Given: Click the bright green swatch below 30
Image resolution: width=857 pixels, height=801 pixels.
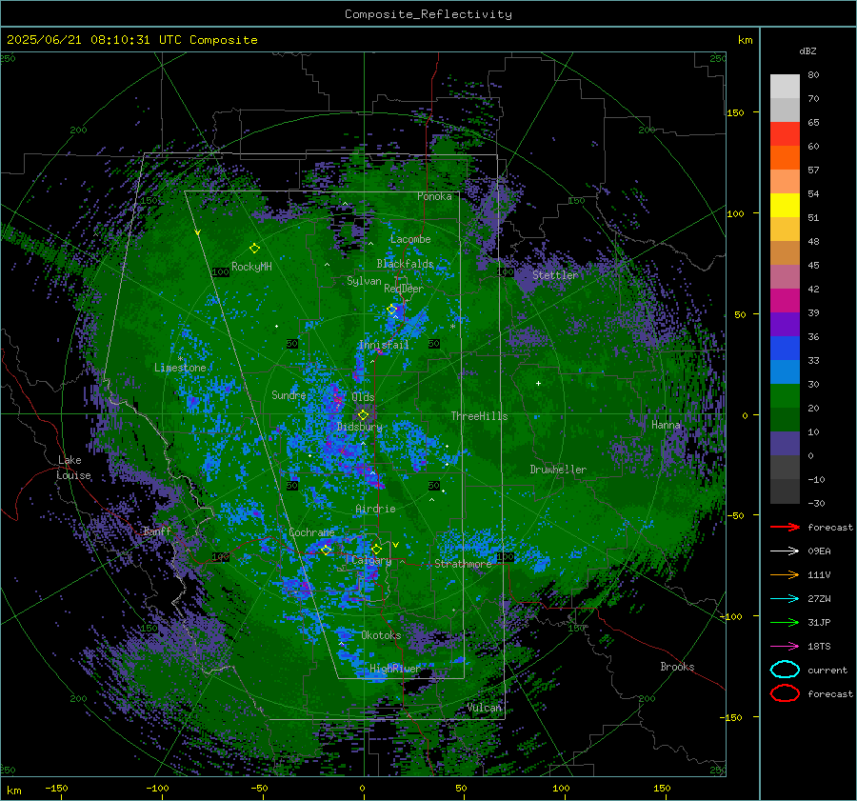Looking at the screenshot, I should pos(785,396).
